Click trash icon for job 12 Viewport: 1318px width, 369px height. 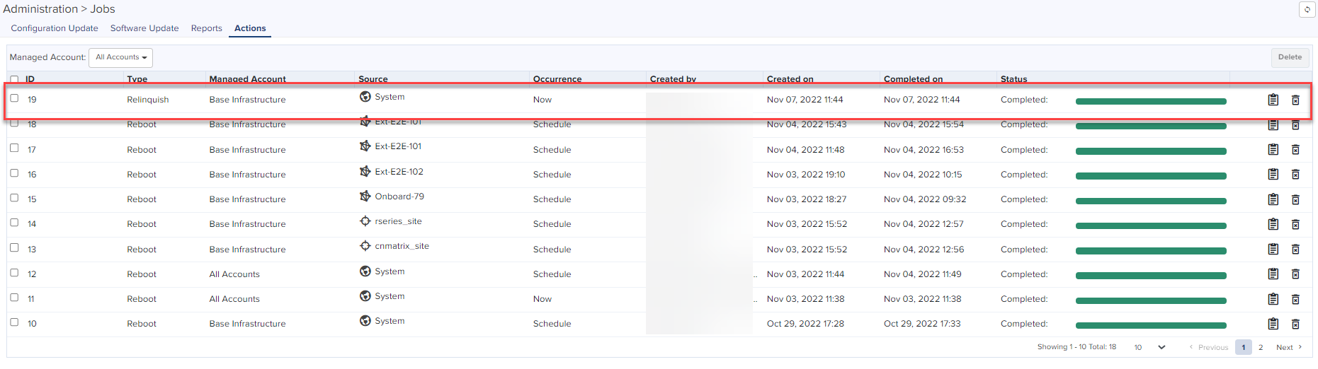point(1295,274)
